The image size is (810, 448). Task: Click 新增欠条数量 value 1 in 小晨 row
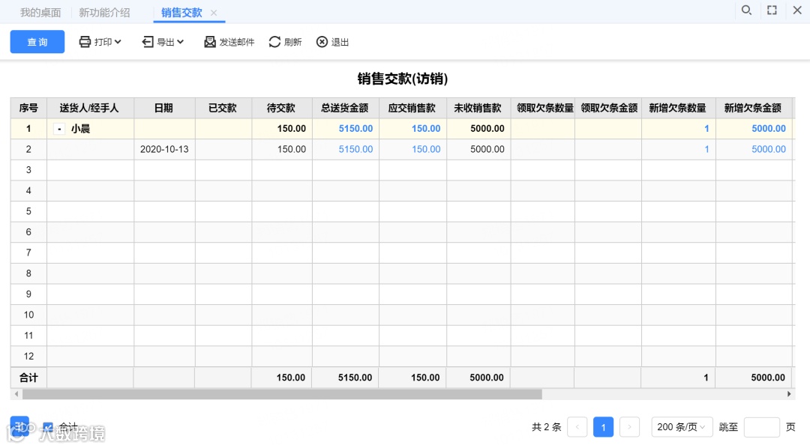click(x=706, y=129)
